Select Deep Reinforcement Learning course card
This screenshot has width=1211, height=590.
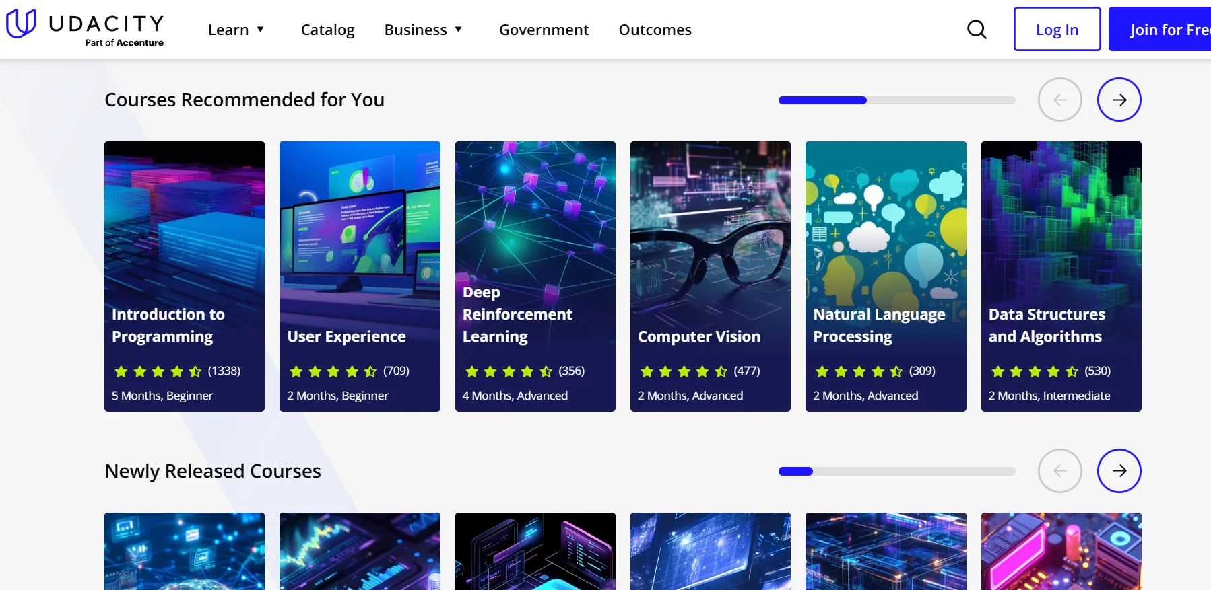coord(535,276)
